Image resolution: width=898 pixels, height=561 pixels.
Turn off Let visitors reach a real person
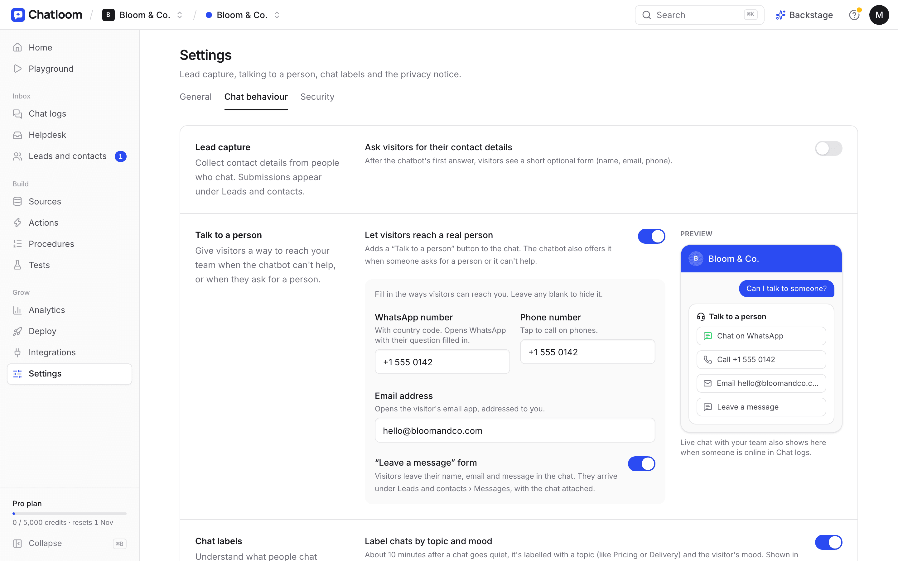click(x=651, y=236)
